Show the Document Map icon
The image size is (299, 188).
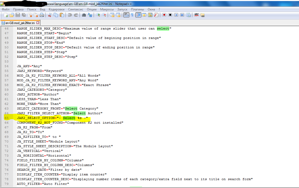coord(150,15)
